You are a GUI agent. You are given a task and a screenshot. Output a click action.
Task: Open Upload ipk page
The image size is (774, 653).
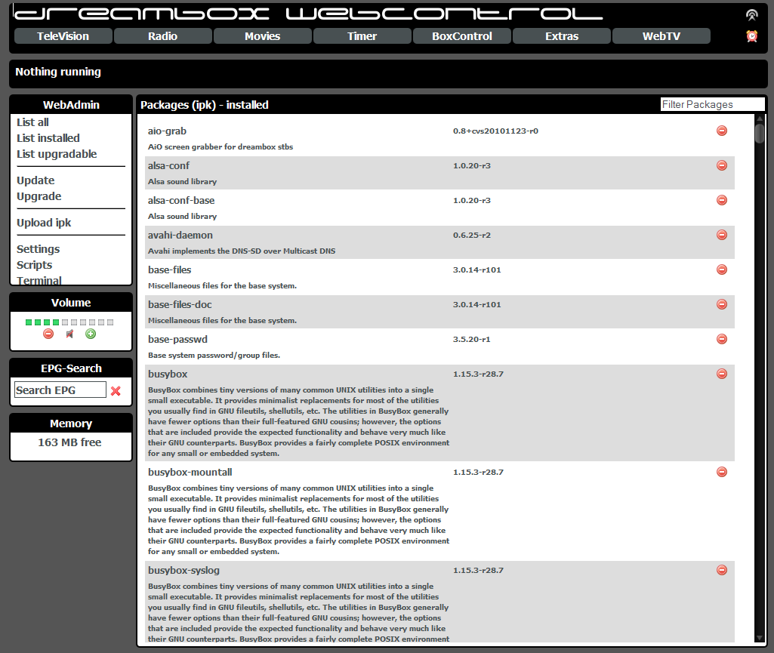tap(44, 223)
